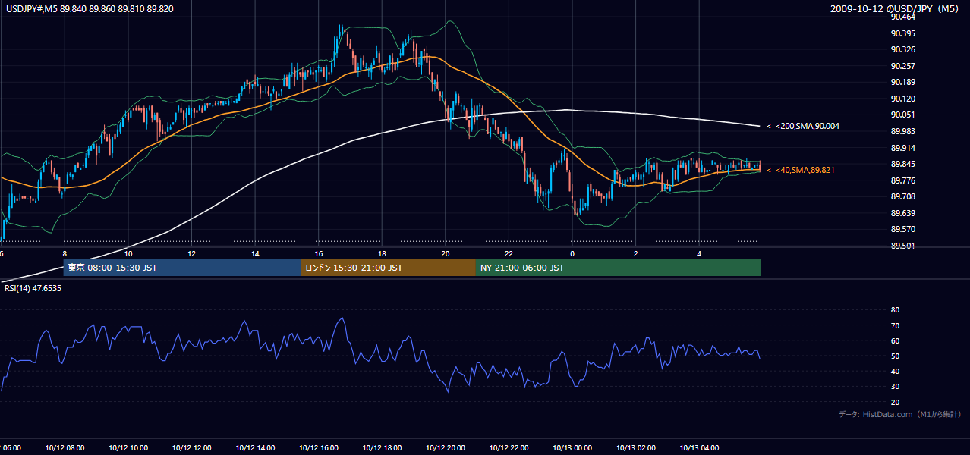This screenshot has width=970, height=455.
Task: Click price axis value 89.639
Action: (905, 213)
